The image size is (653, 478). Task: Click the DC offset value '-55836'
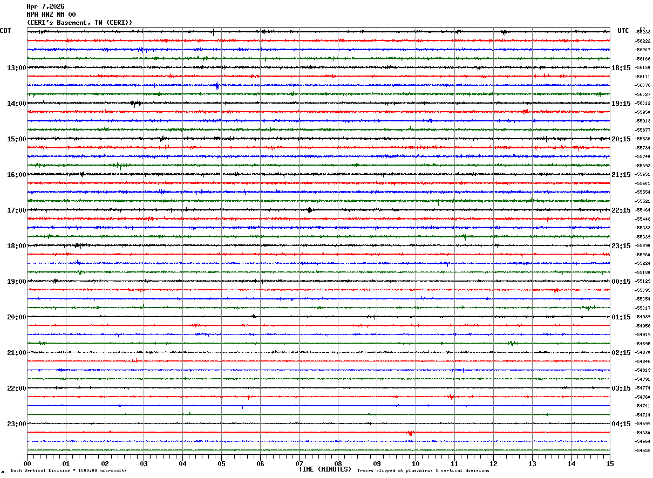(x=642, y=139)
